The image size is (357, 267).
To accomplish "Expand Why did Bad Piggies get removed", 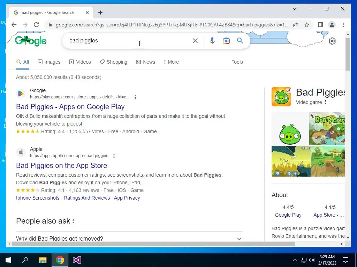I will pyautogui.click(x=130, y=238).
